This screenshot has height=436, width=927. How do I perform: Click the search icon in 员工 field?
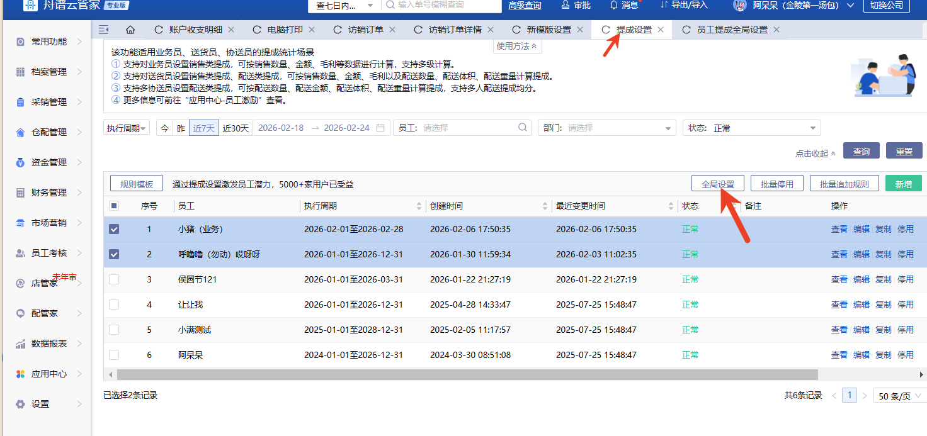click(x=523, y=128)
